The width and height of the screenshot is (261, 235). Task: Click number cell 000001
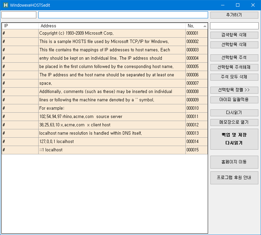point(196,33)
